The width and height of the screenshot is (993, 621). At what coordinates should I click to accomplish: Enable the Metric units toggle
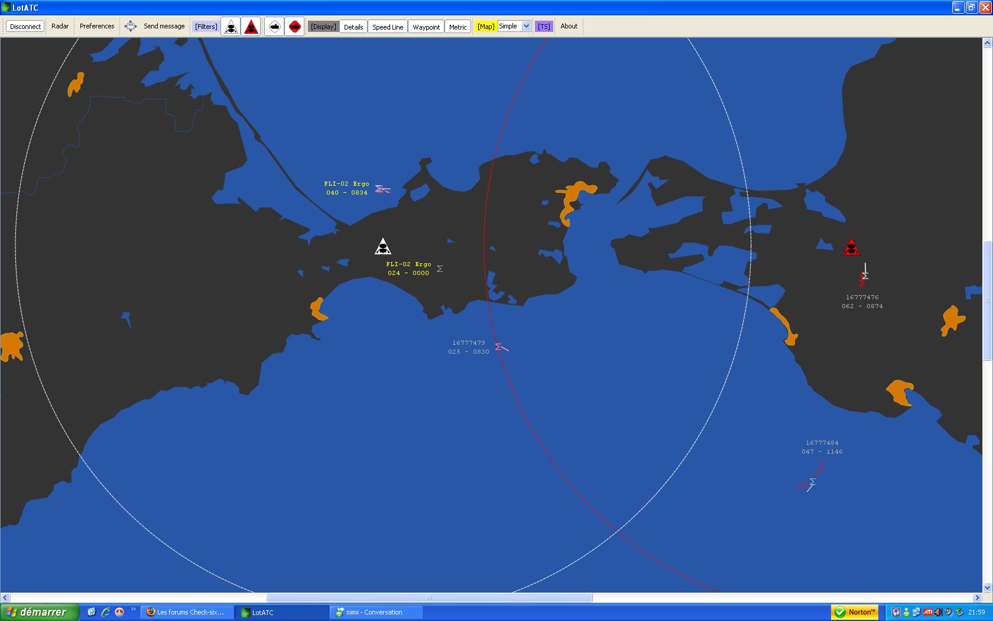point(457,27)
